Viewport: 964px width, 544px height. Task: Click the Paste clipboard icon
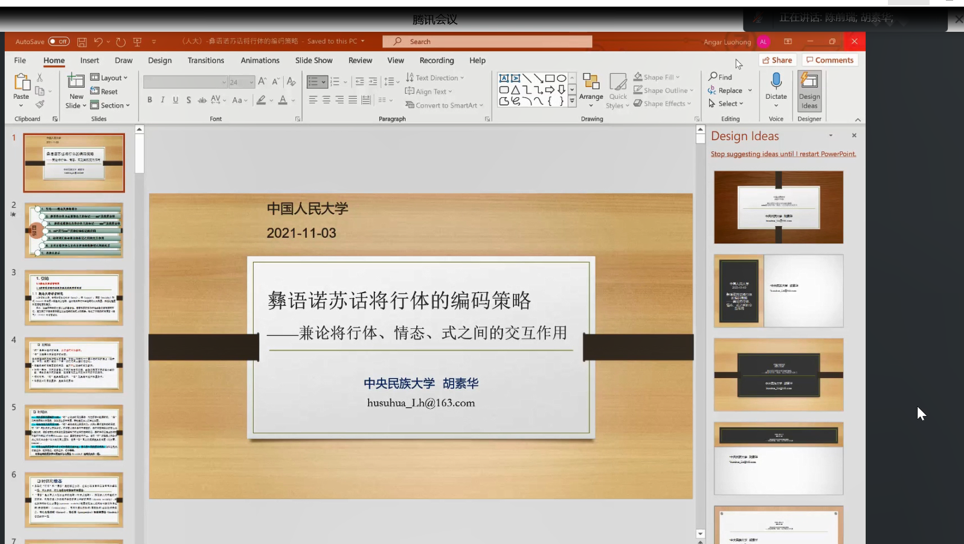tap(21, 83)
